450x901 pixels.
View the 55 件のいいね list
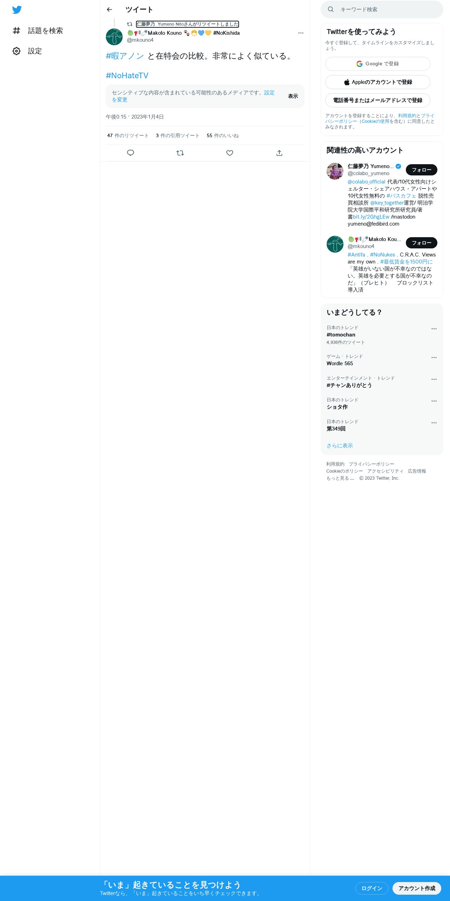click(223, 136)
